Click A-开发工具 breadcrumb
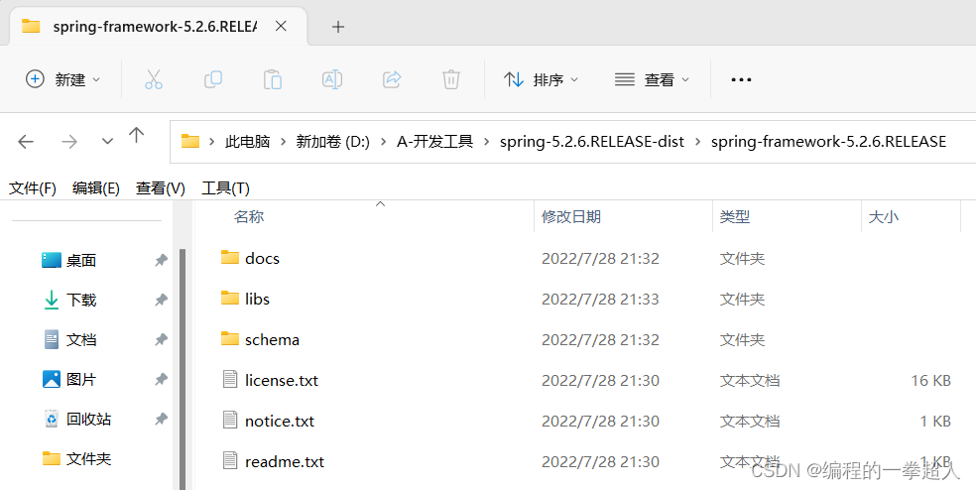Viewport: 976px width, 490px height. click(435, 142)
